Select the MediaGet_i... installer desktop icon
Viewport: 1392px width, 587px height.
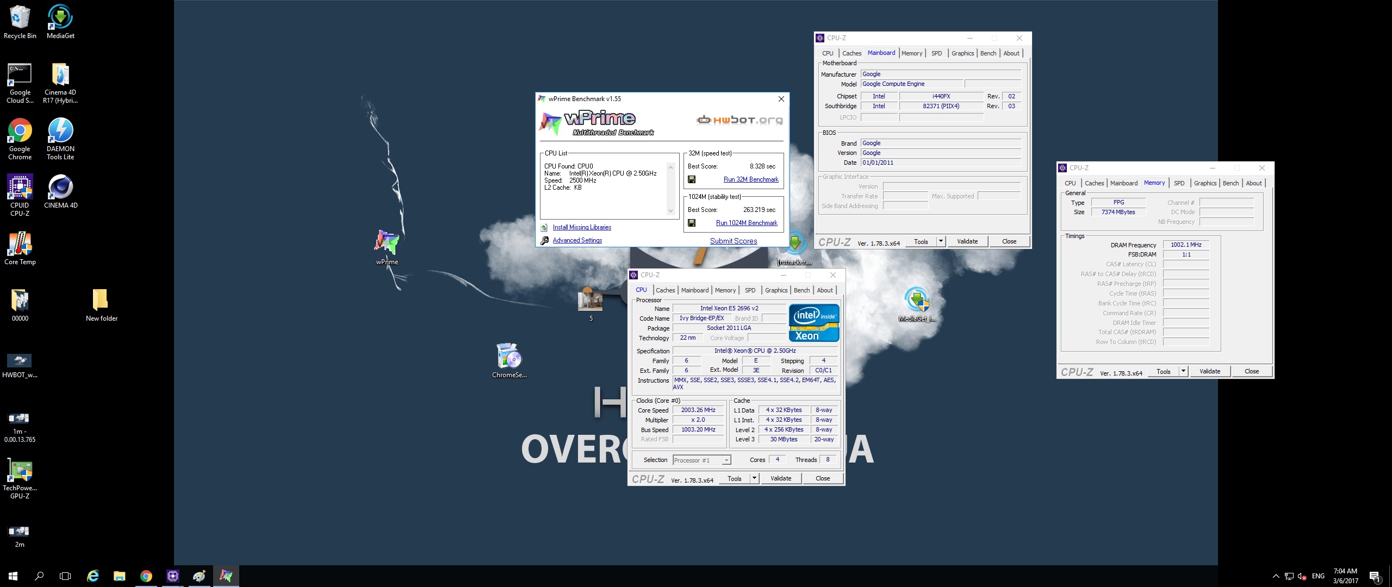(x=917, y=304)
